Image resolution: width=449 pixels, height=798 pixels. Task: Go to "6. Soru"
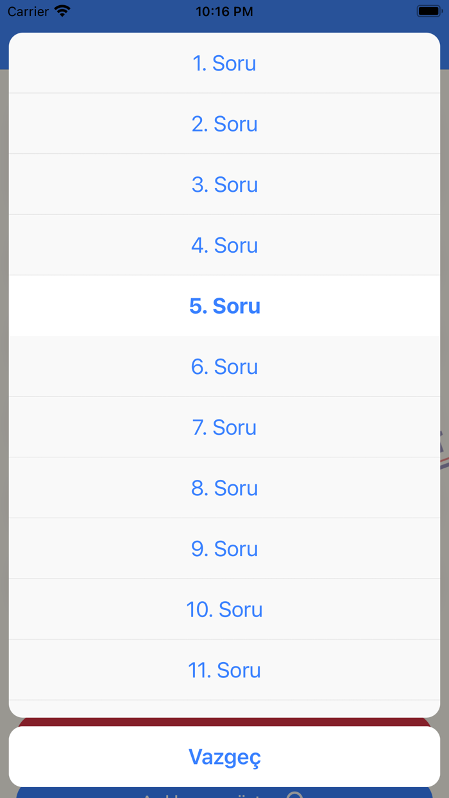click(x=224, y=366)
